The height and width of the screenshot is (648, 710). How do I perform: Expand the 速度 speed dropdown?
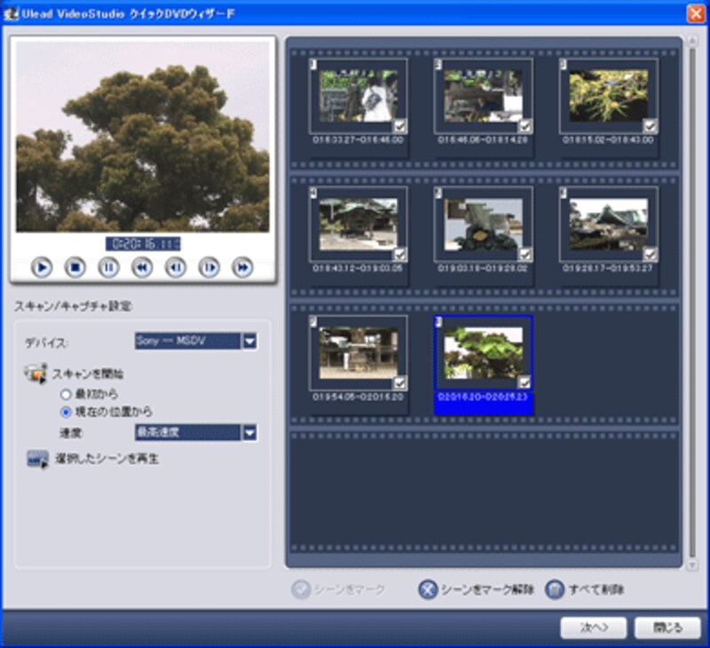249,432
